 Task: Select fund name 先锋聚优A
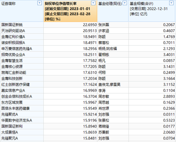coord(10,114)
